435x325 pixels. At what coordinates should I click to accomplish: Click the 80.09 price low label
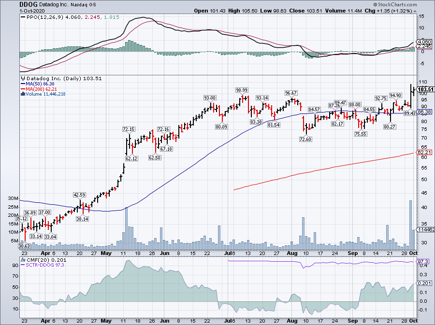click(x=221, y=127)
